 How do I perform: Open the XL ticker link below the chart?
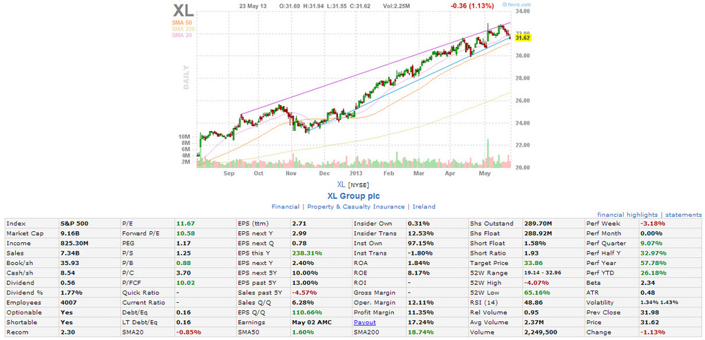(341, 184)
